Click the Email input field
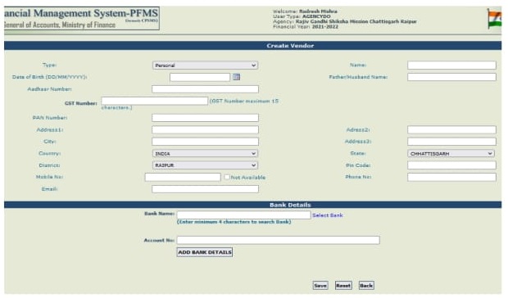Viewport: 508px width, 298px height. [x=205, y=189]
